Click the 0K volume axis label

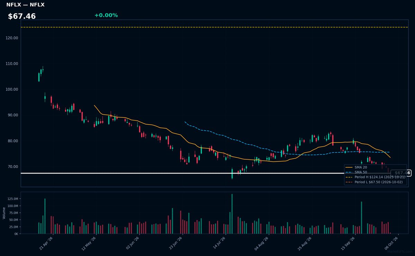pyautogui.click(x=16, y=234)
